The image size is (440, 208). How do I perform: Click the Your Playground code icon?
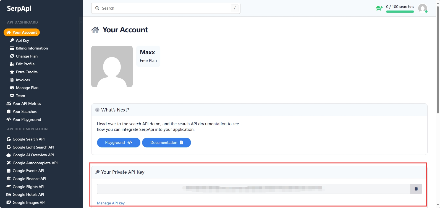coord(9,119)
